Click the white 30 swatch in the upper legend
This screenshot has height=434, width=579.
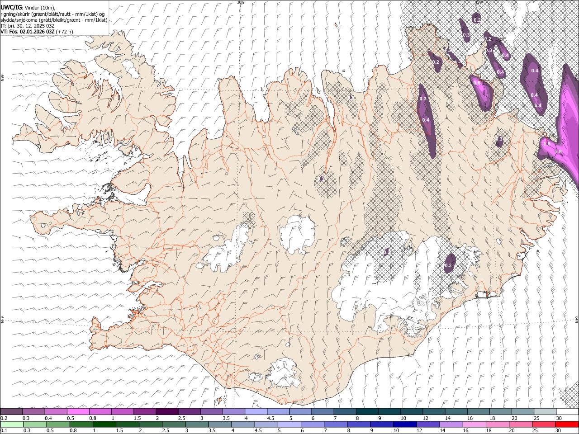pyautogui.click(x=568, y=412)
